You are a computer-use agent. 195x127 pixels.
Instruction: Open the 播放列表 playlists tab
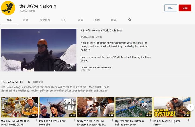(45, 20)
